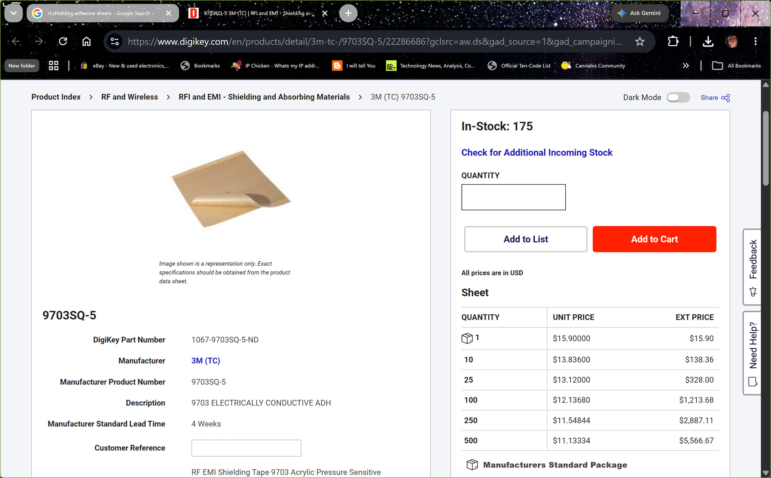The image size is (771, 478).
Task: Click the product image of adhesive sheet
Action: 231,189
